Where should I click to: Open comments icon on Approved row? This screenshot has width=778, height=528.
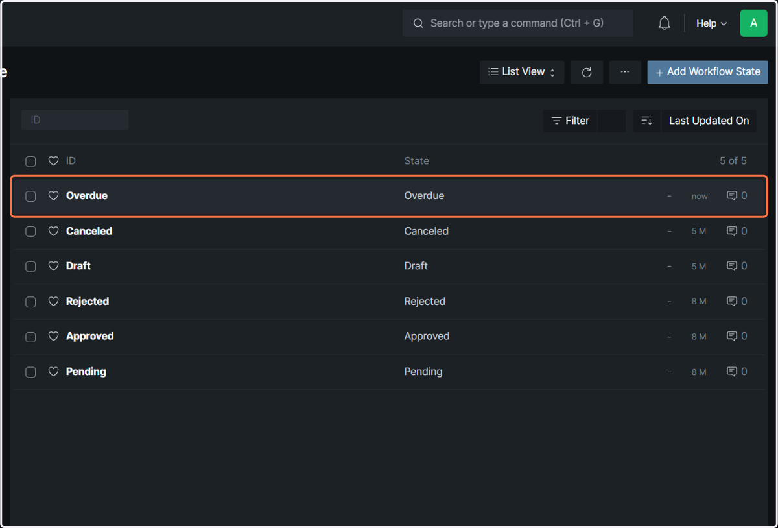point(731,337)
